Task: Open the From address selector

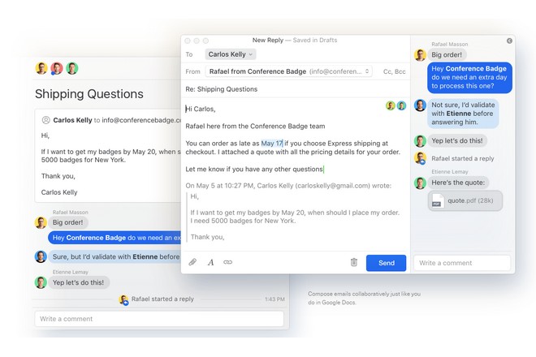Action: pyautogui.click(x=290, y=71)
